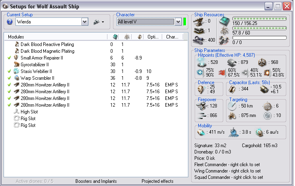Screen dimensions: 295x186
Task: Click the blue help question mark icon
Action: [x=10, y=22]
